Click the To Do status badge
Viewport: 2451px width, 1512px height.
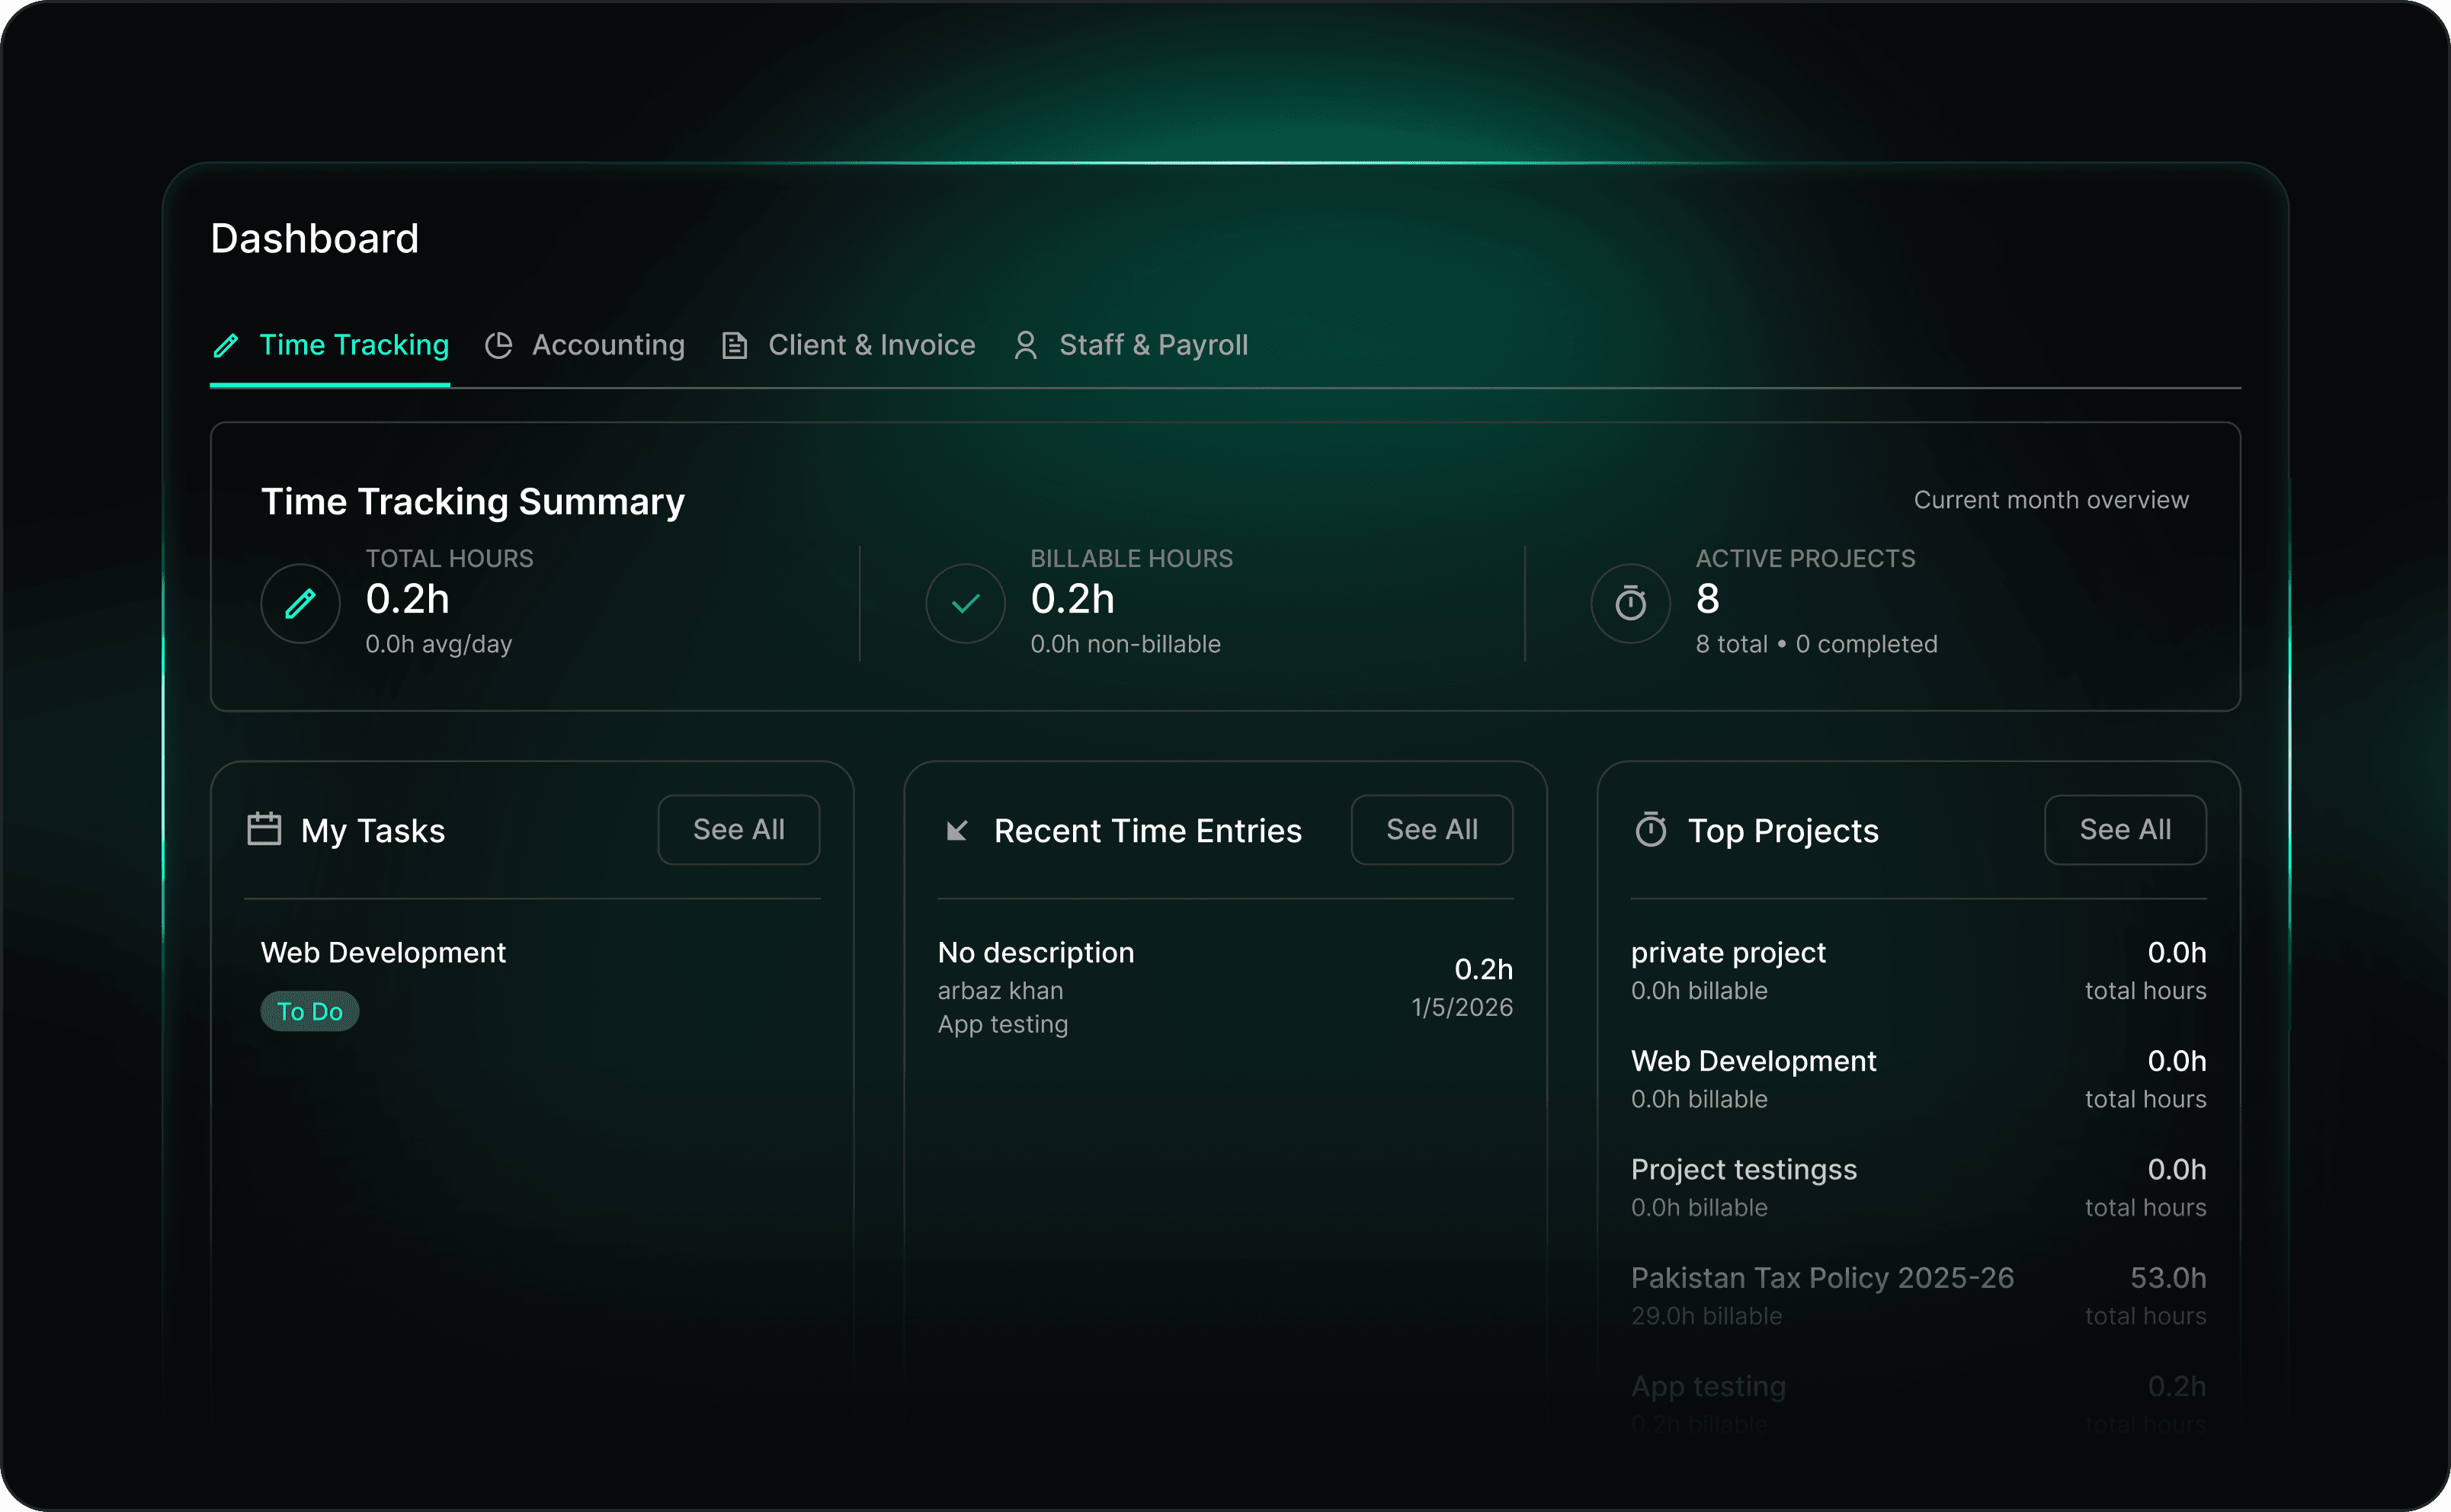click(309, 1011)
